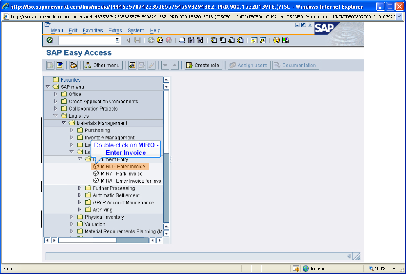
Task: Open the Edit menu
Action: point(73,30)
